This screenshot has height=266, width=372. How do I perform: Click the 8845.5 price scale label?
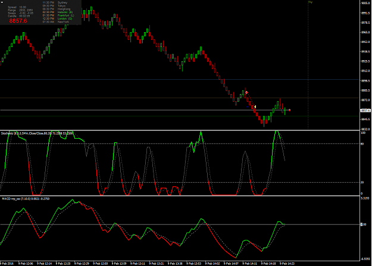365,120
